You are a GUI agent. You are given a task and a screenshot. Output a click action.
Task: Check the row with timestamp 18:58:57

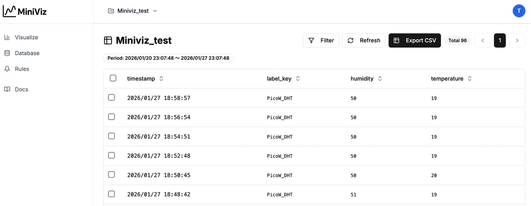point(112,97)
